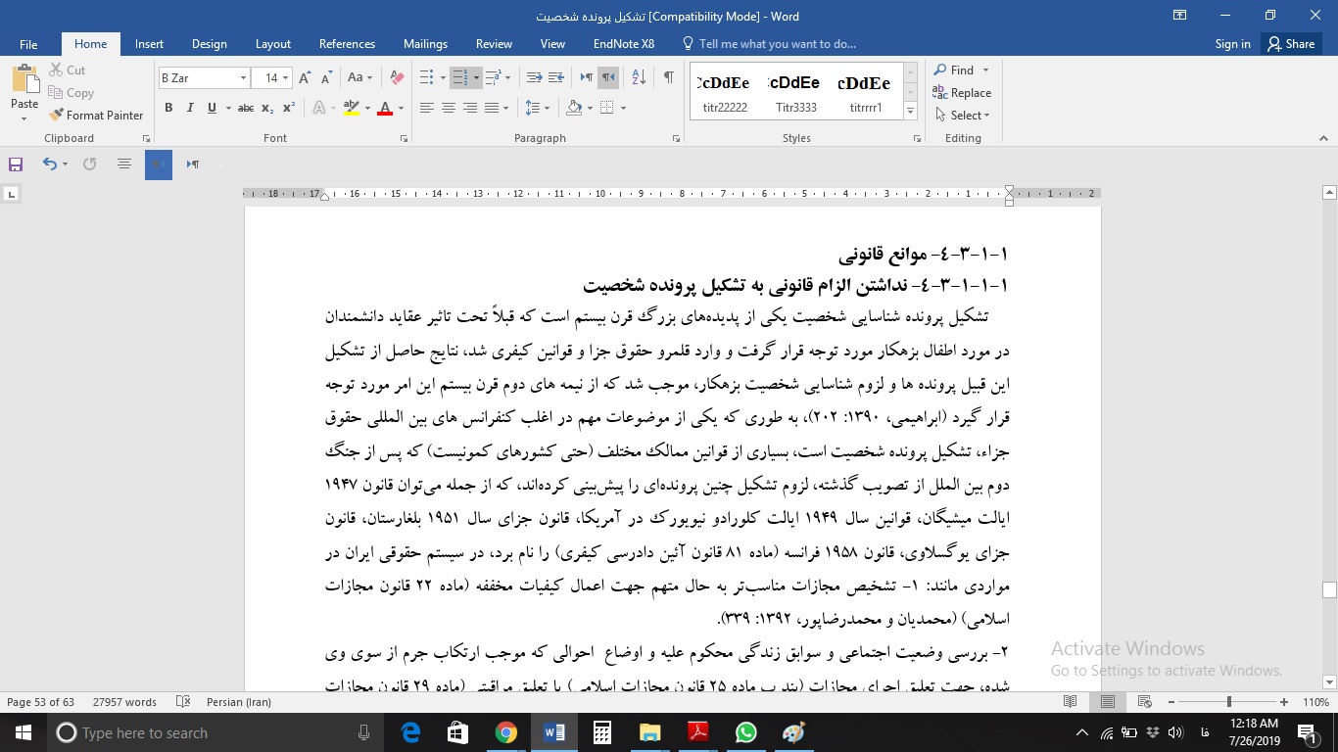Switch to Read Mode view
The image size is (1338, 752).
[x=1070, y=701]
